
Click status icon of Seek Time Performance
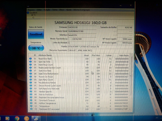coord(31,74)
